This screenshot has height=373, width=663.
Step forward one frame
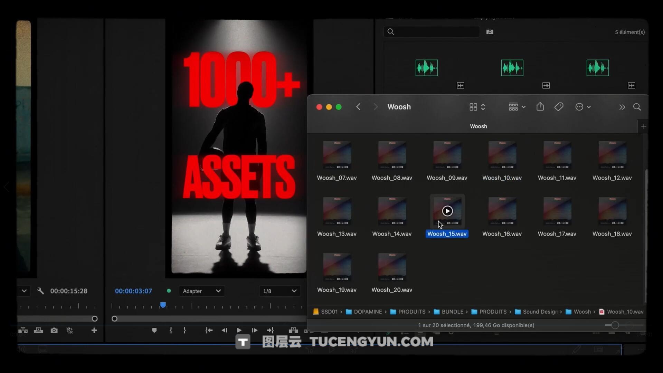(255, 331)
